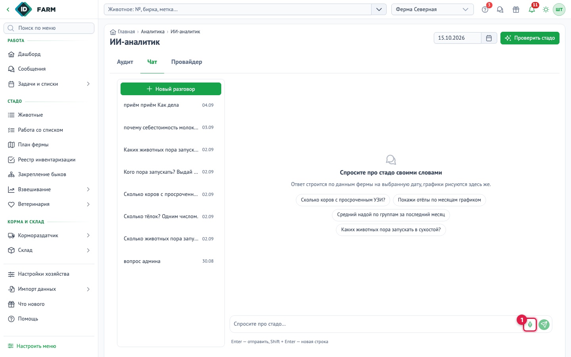
Task: Open Ферма Северная farm selector
Action: (432, 10)
